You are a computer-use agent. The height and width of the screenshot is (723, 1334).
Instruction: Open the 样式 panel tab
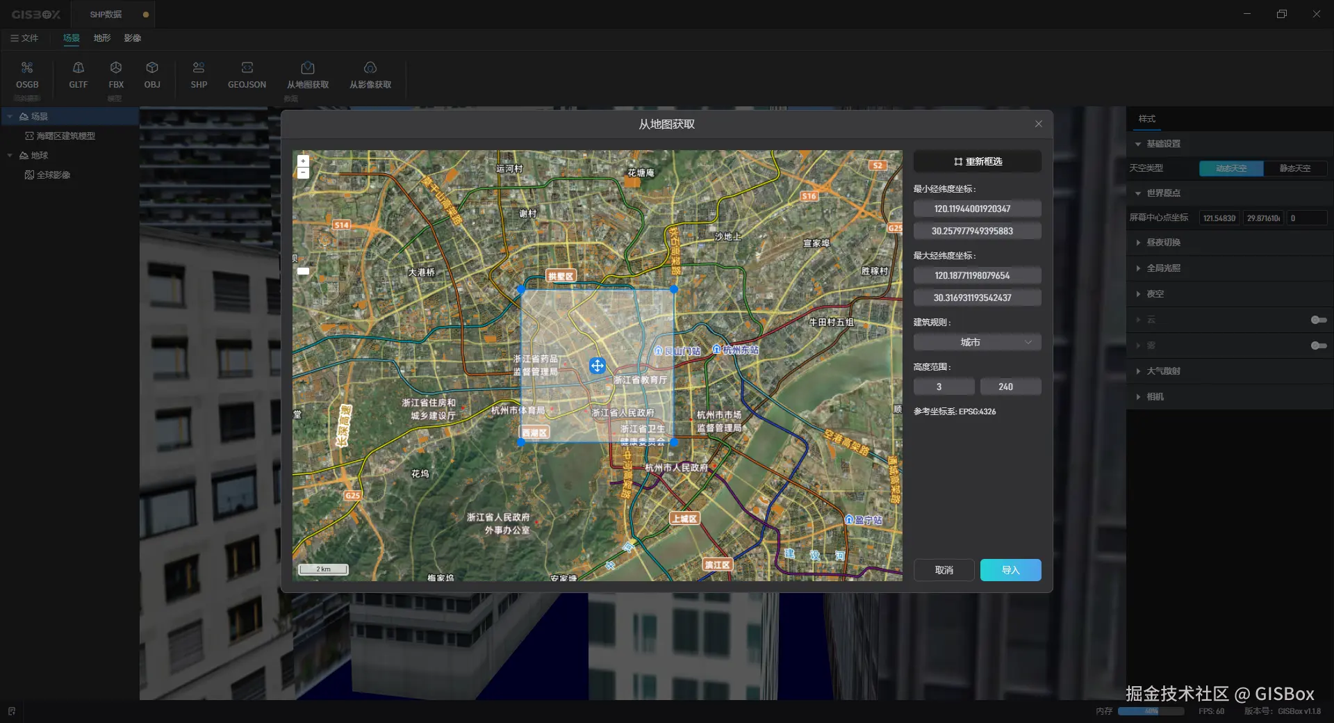1147,119
